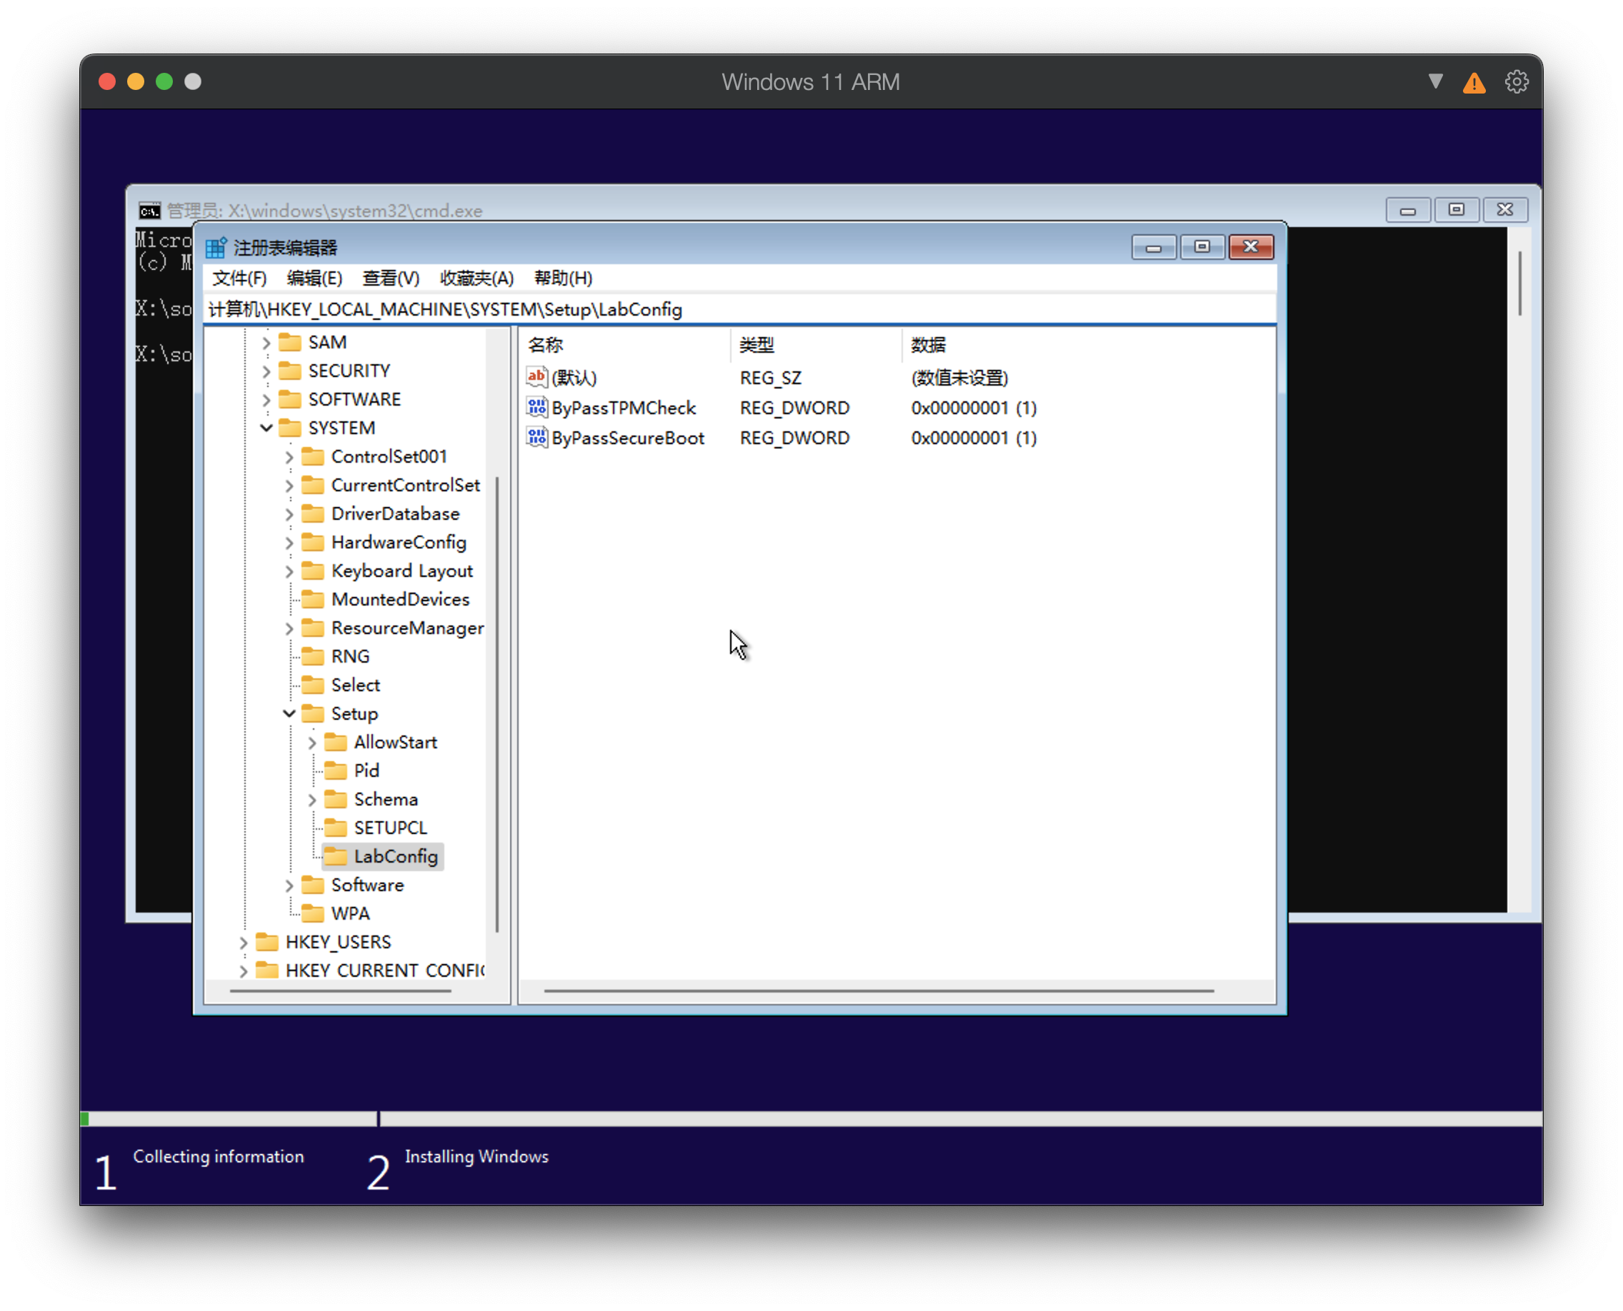The width and height of the screenshot is (1623, 1311).
Task: Click the registry path address bar
Action: (741, 310)
